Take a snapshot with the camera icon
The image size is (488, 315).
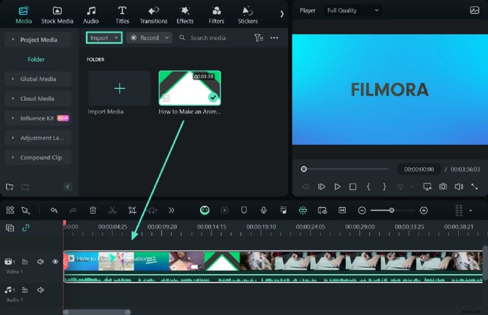pyautogui.click(x=443, y=187)
